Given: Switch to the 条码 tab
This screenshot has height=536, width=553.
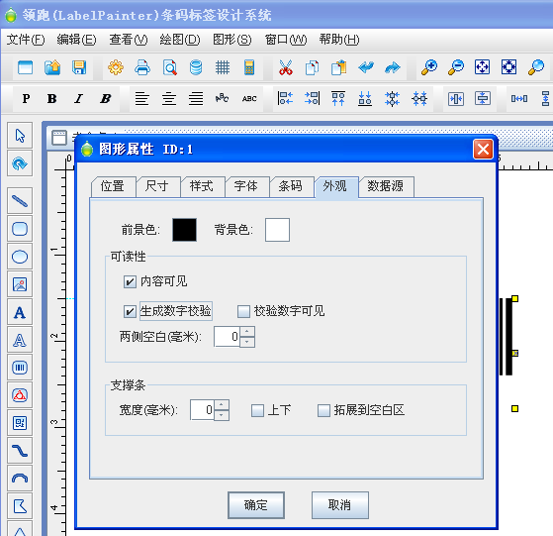Looking at the screenshot, I should (x=291, y=186).
